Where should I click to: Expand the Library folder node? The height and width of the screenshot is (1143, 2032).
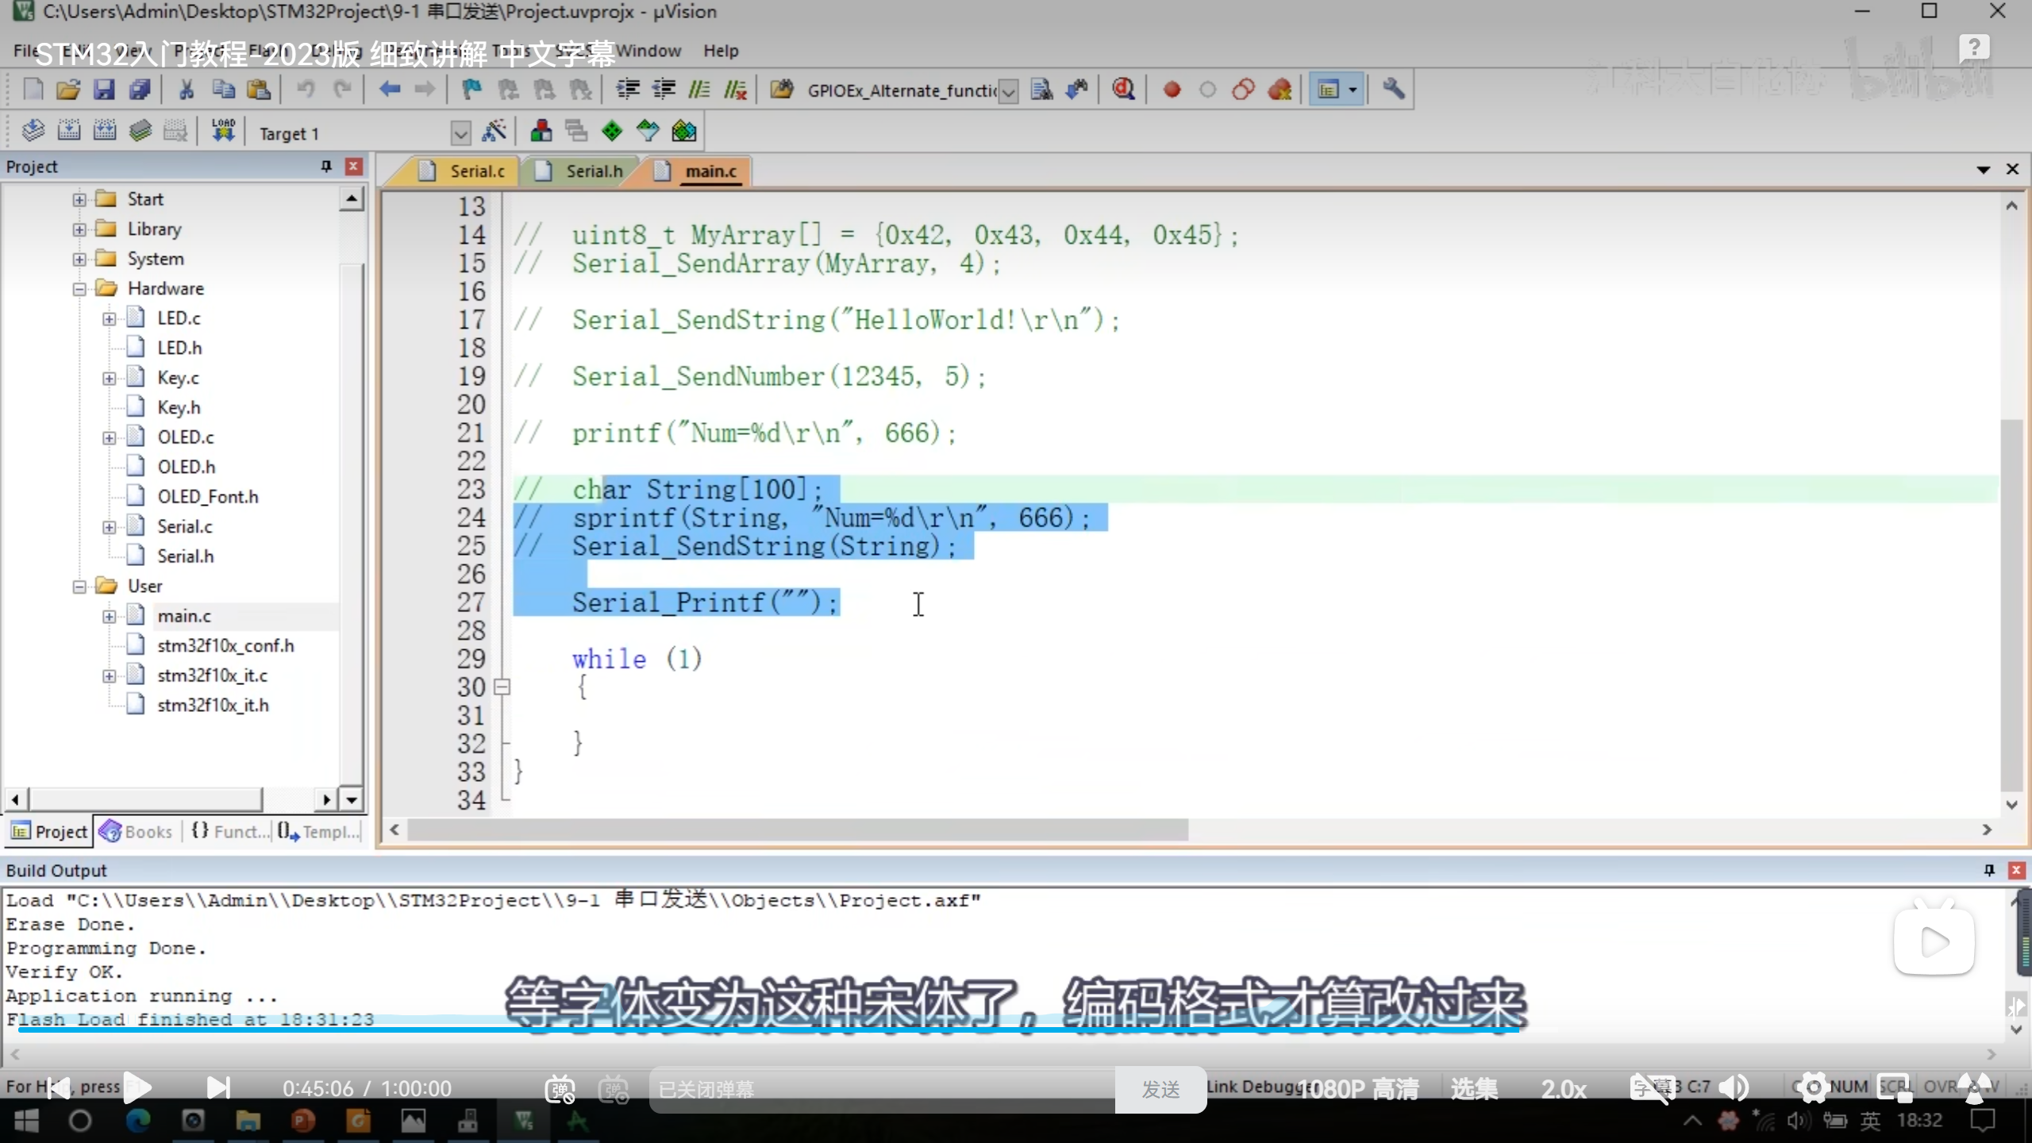point(79,229)
